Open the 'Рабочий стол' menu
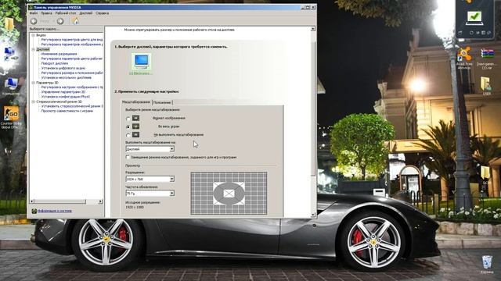Screen dimensions: 501x281 click(66, 13)
